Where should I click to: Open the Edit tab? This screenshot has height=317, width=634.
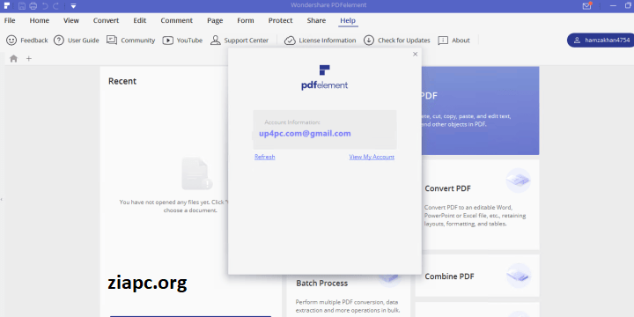coord(140,20)
